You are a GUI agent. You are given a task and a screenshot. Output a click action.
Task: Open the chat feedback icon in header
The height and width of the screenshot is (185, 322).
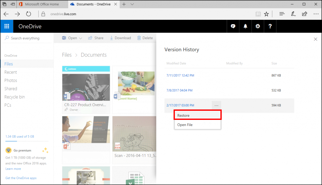pos(233,26)
